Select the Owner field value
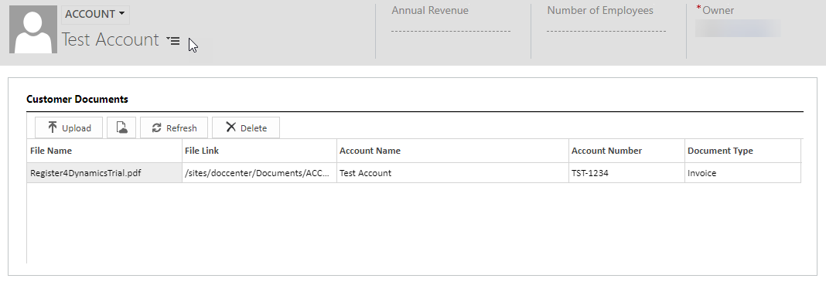This screenshot has height=282, width=826. 738,29
